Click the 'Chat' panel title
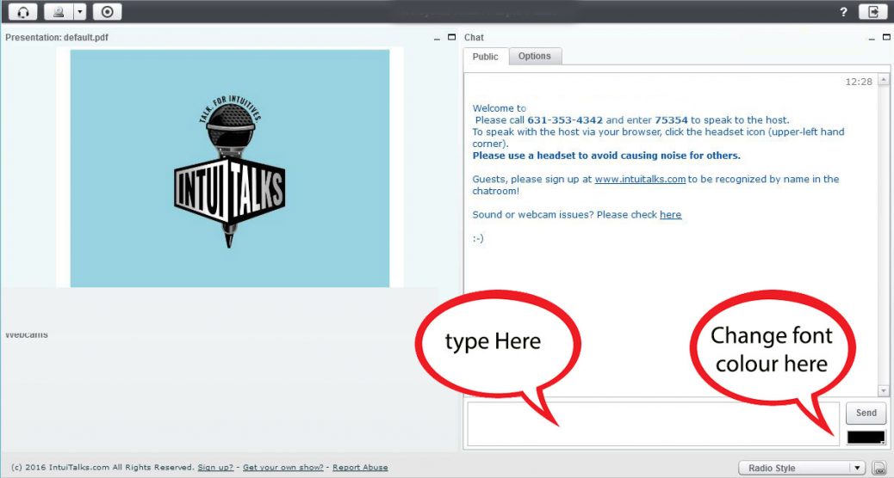This screenshot has height=478, width=894. point(474,38)
